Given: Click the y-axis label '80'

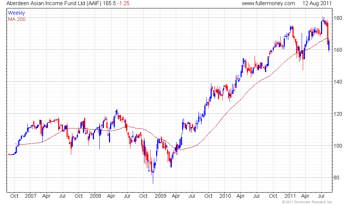Looking at the screenshot, I should 336,178.
